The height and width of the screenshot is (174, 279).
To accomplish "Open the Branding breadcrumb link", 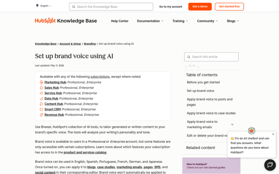I will [x=90, y=43].
